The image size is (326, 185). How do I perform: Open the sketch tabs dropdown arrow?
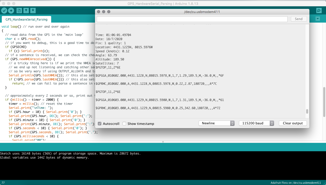(x=317, y=19)
